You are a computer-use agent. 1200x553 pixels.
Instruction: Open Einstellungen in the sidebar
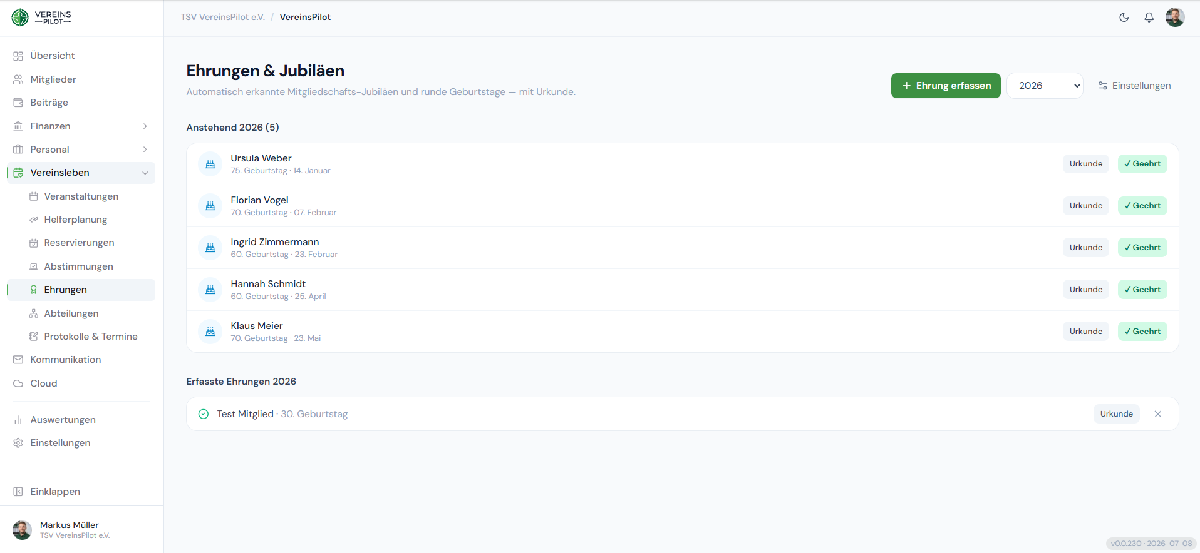81,443
